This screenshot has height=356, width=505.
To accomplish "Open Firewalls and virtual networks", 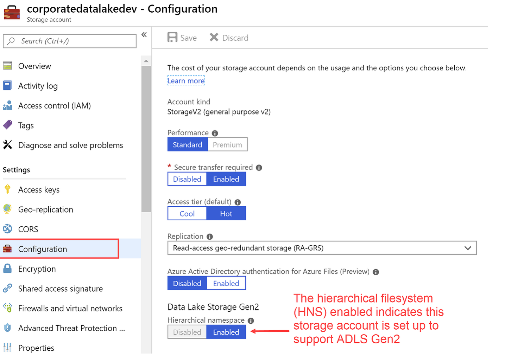I will [70, 308].
